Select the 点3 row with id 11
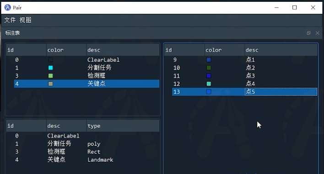The height and width of the screenshot is (174, 324). pos(245,76)
